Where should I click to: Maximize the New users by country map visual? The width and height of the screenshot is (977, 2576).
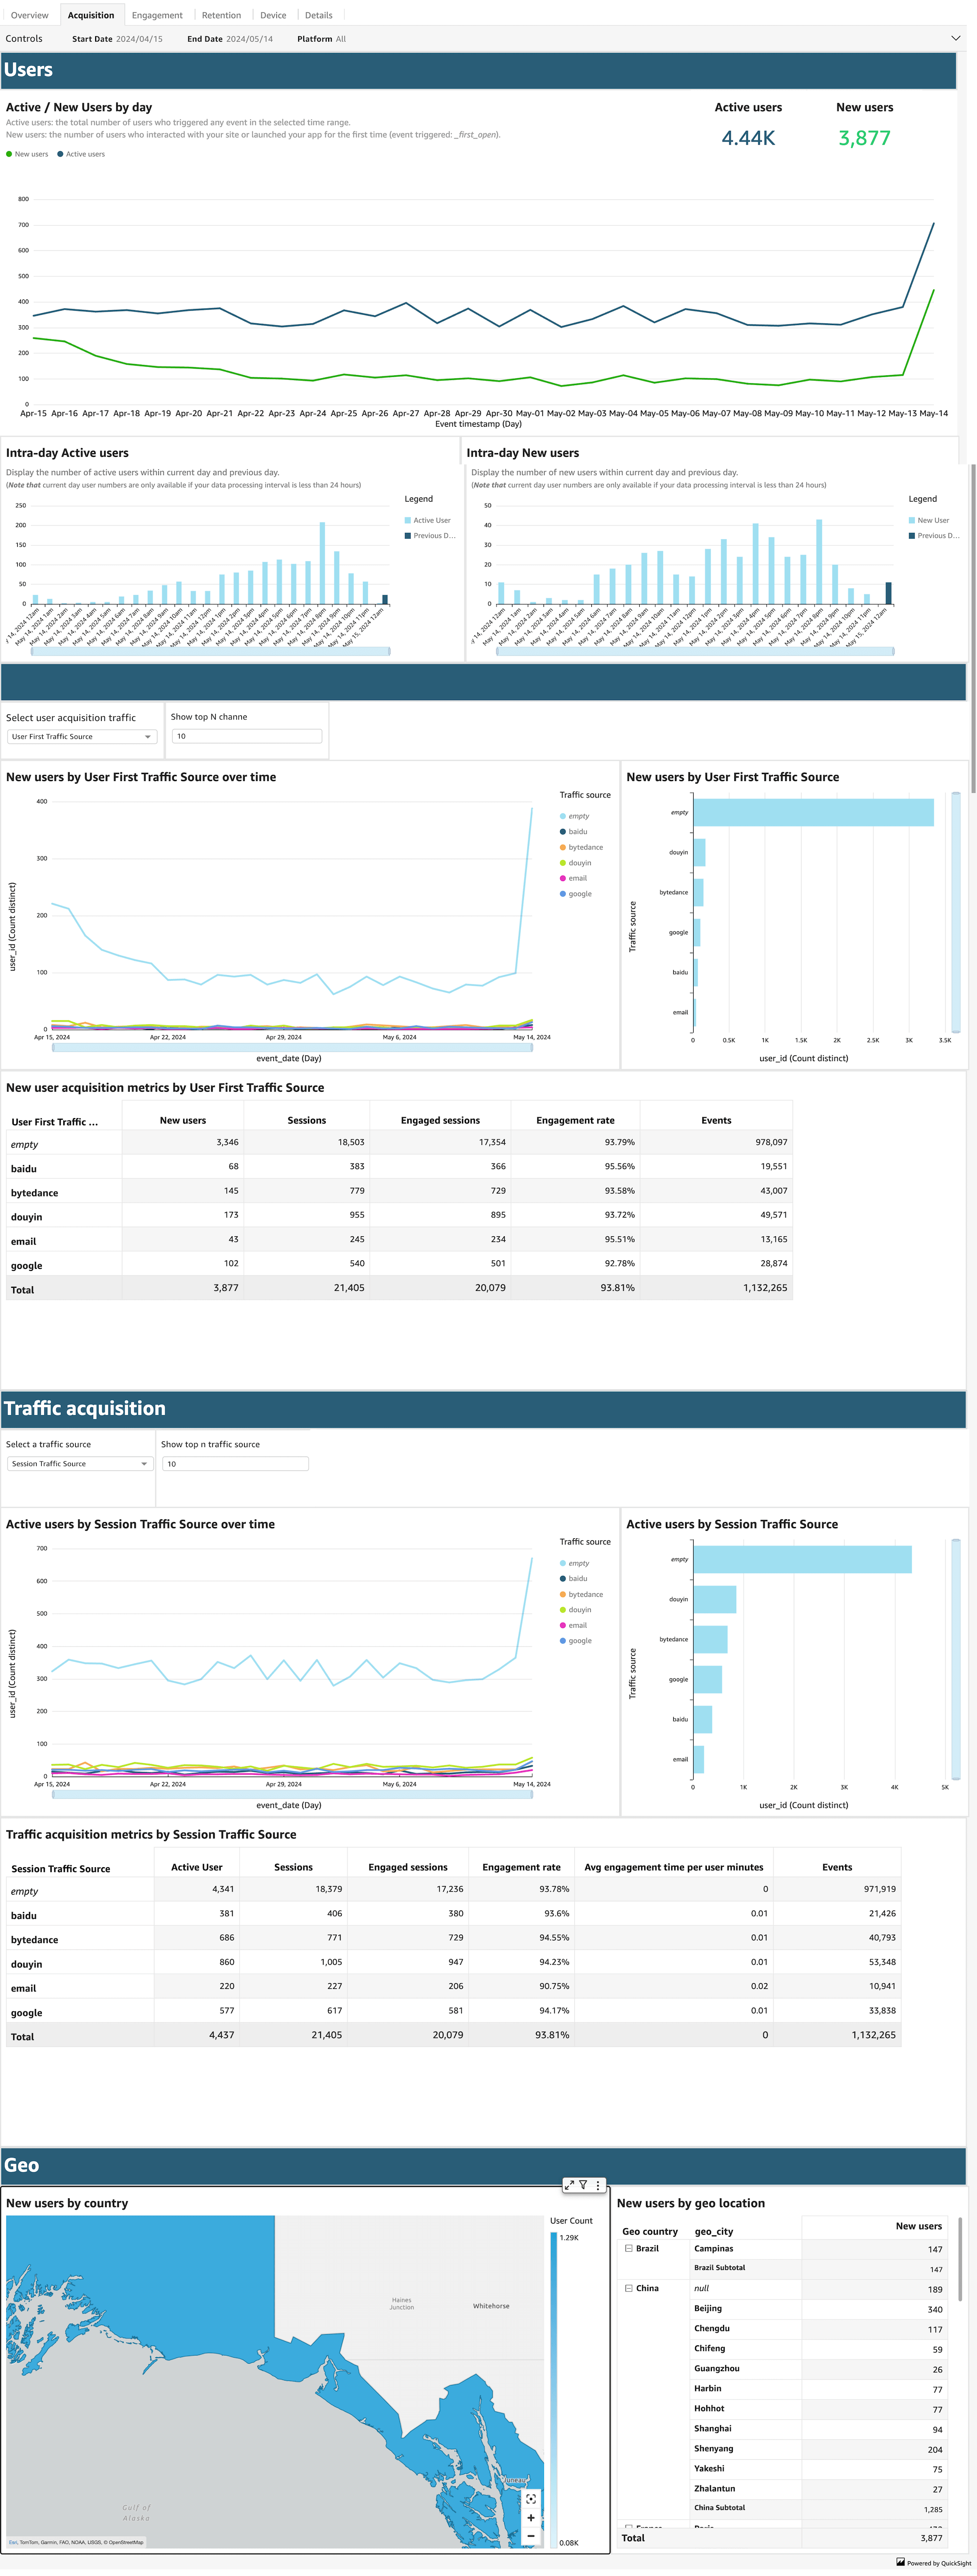tap(568, 2185)
